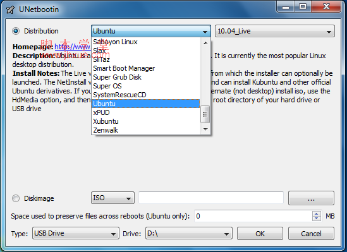Choose Smart Boot Manager from the list
Image resolution: width=347 pixels, height=252 pixels.
point(145,68)
